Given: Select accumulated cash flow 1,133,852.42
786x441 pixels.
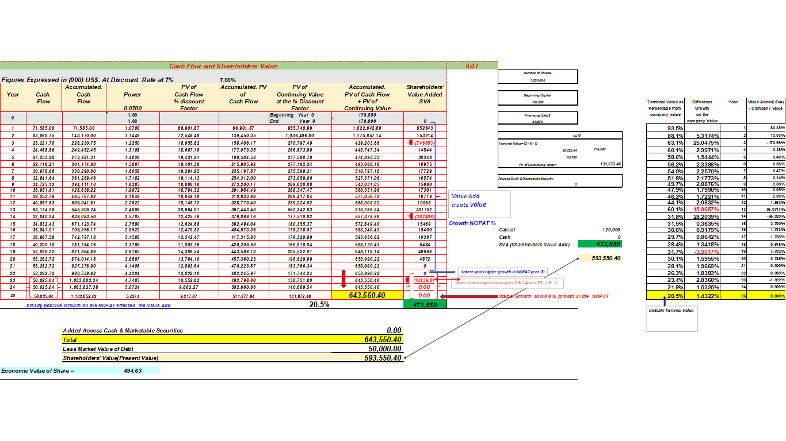Looking at the screenshot, I should pyautogui.click(x=83, y=296).
